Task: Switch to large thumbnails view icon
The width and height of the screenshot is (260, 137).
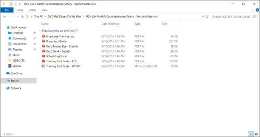Action: 256,134
